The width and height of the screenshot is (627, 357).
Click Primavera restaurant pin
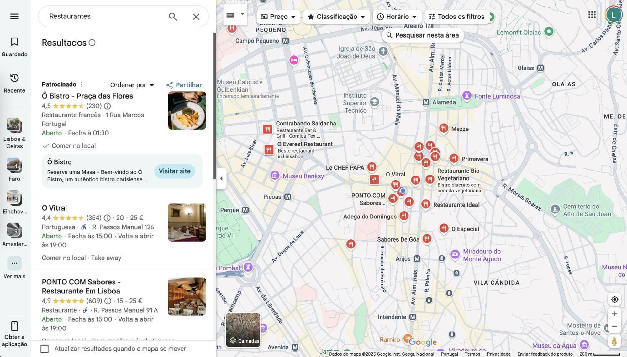454,158
